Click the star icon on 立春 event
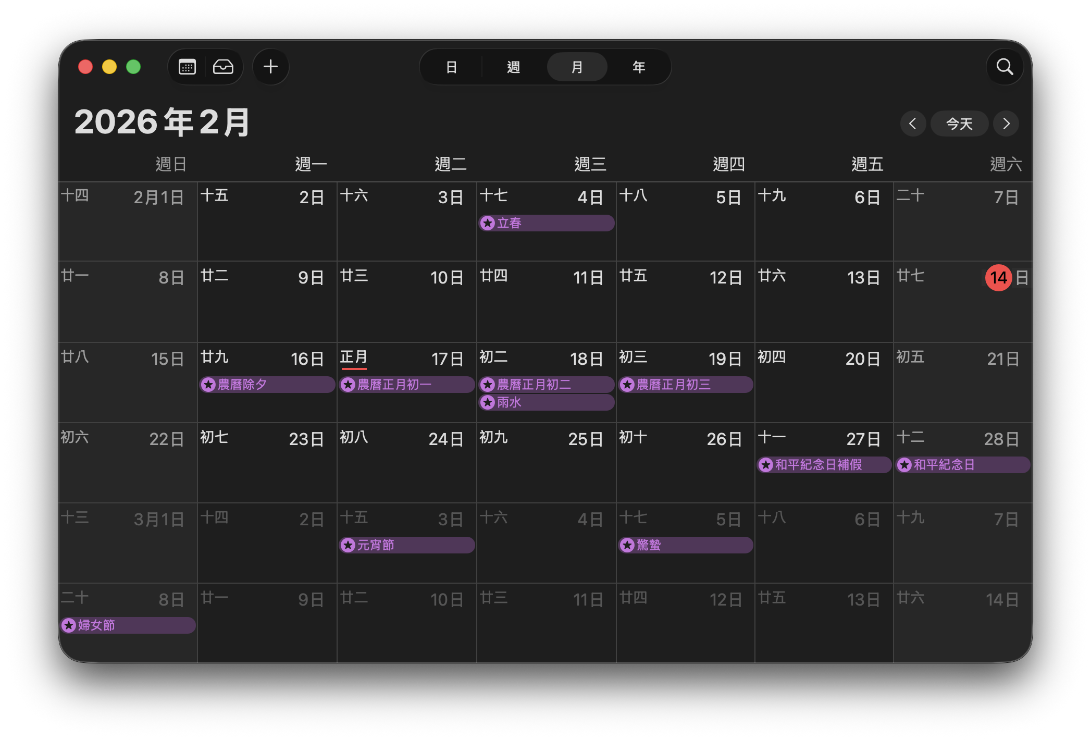1091x740 pixels. [488, 223]
